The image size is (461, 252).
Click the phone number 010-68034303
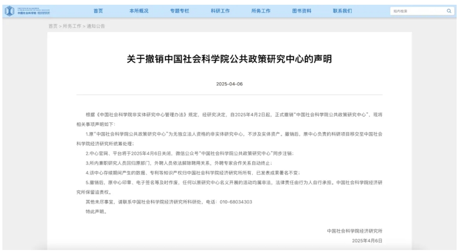point(236,202)
